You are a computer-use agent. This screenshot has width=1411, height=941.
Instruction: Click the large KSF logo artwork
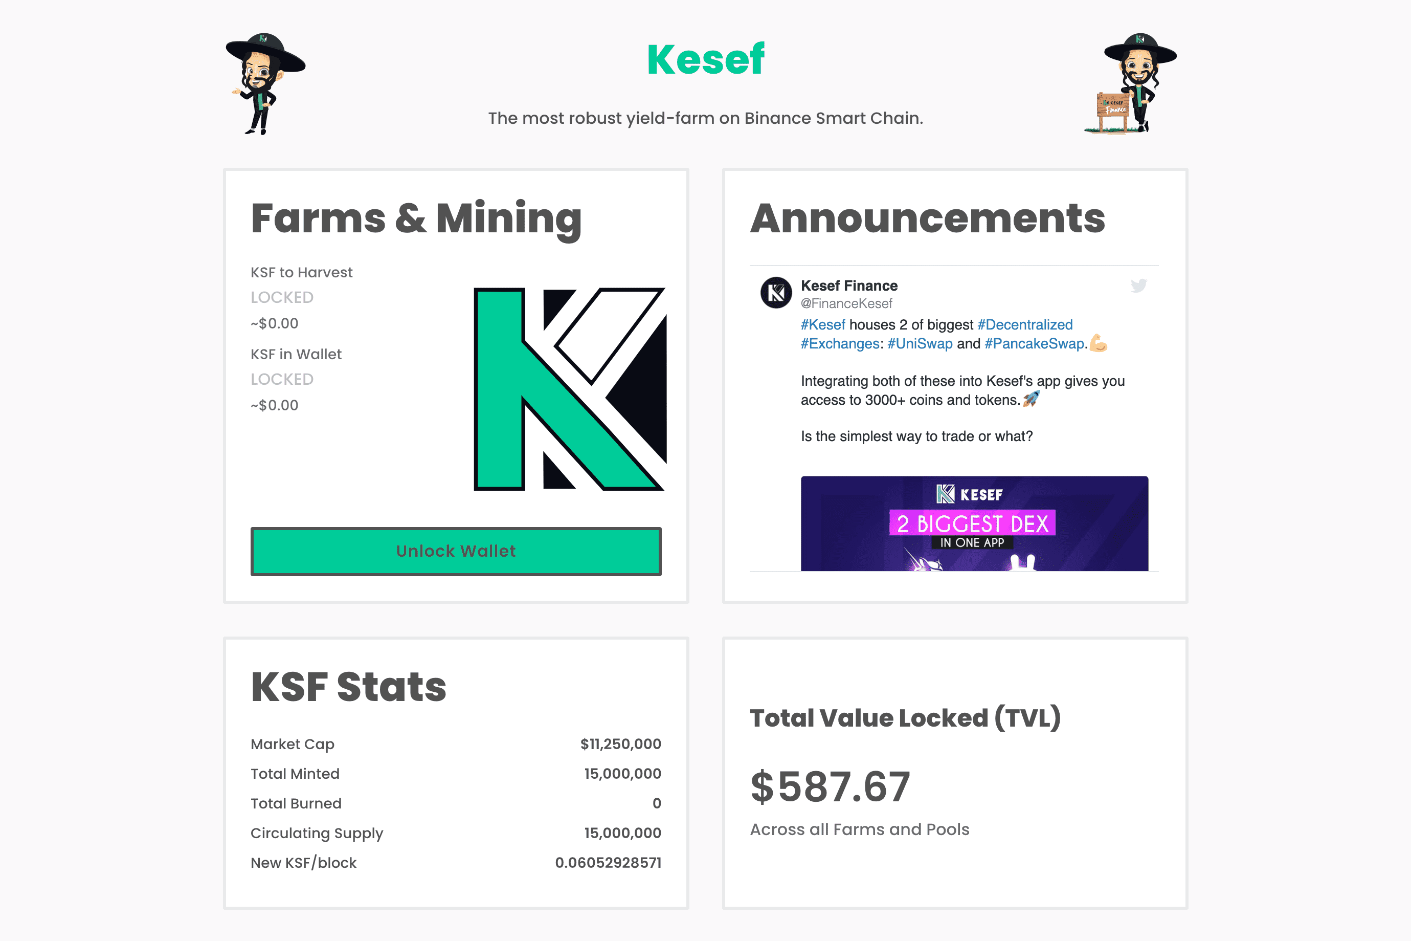[570, 390]
